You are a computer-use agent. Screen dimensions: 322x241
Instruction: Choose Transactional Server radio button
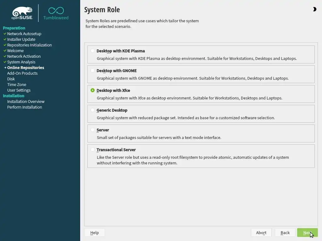point(92,150)
